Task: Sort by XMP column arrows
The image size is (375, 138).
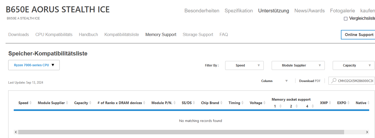Action: click(x=330, y=103)
